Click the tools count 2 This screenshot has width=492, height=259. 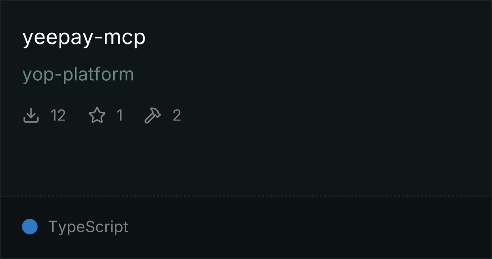click(177, 115)
